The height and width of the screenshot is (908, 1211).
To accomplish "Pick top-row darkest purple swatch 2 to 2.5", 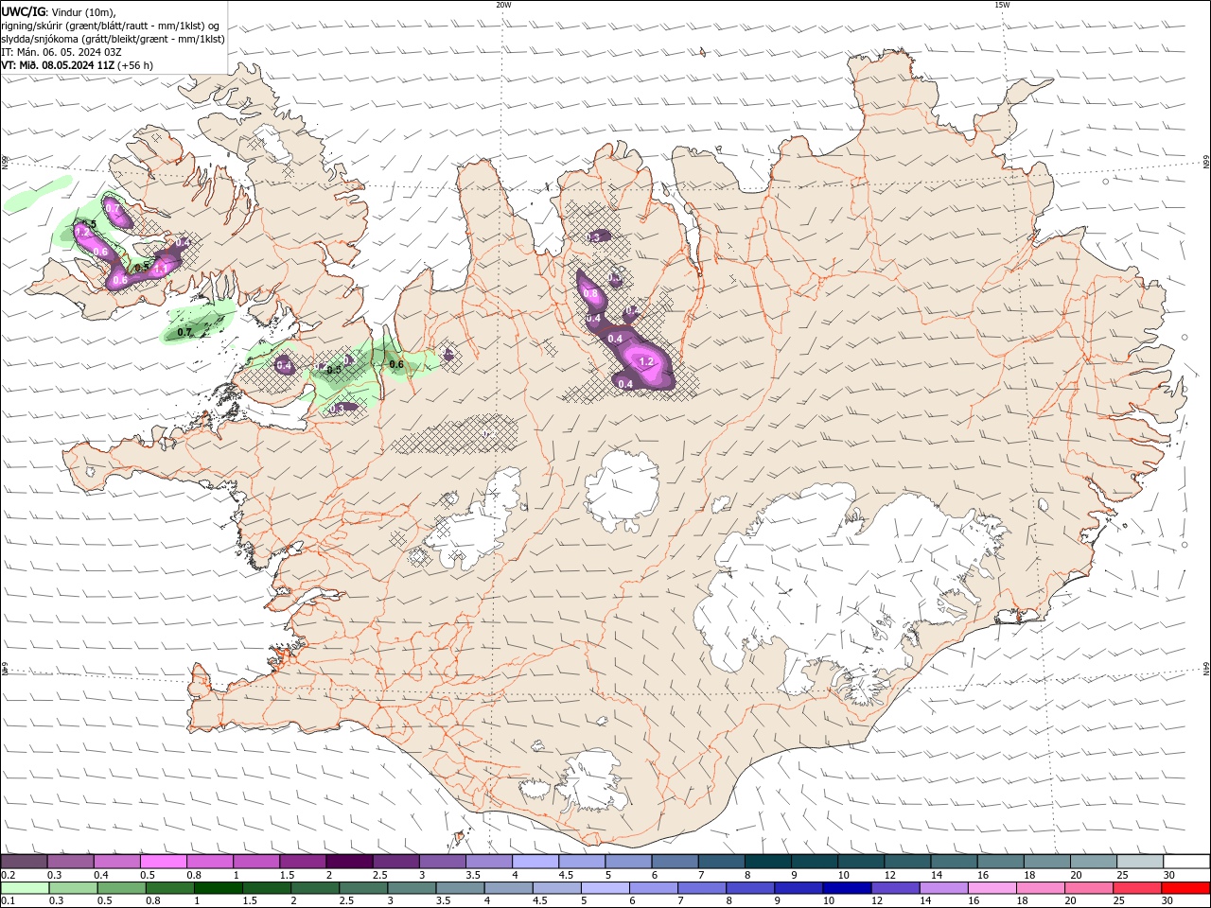I will tap(349, 861).
